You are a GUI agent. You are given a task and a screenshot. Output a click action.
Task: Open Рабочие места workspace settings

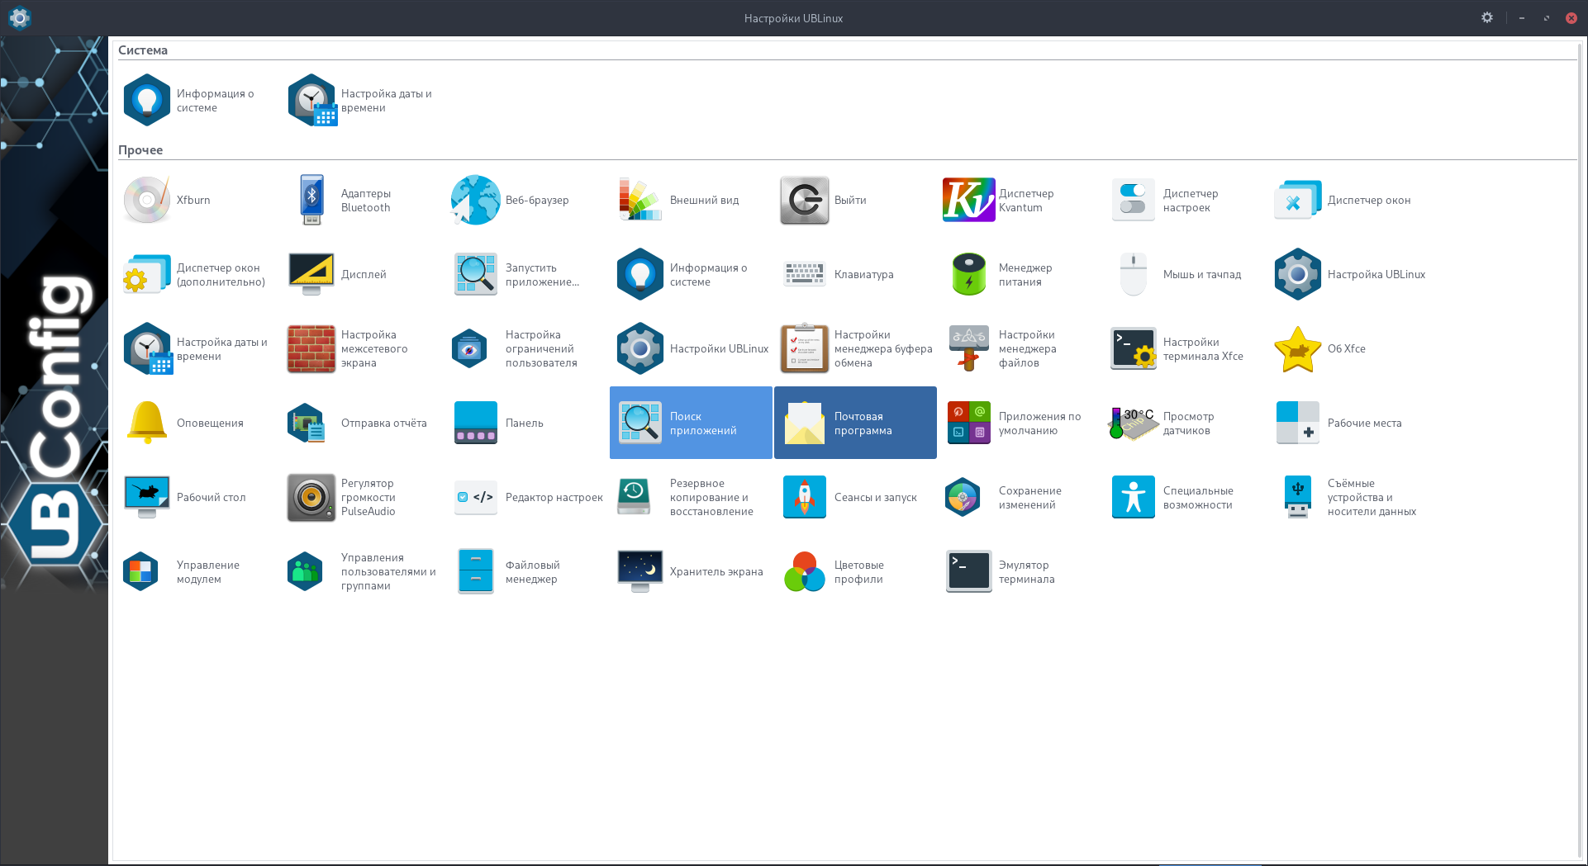tap(1348, 423)
